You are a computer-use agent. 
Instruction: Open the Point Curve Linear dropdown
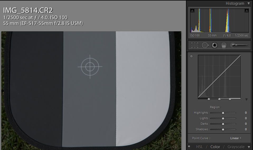point(236,138)
